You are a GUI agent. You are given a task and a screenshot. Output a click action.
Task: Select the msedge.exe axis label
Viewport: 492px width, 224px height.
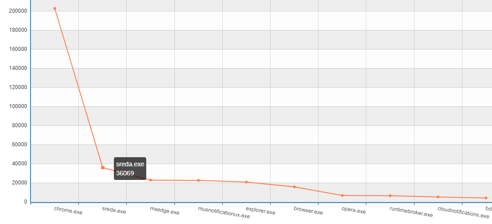[x=164, y=212]
